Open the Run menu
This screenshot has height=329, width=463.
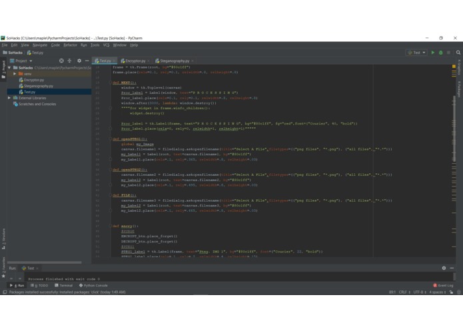(83, 45)
